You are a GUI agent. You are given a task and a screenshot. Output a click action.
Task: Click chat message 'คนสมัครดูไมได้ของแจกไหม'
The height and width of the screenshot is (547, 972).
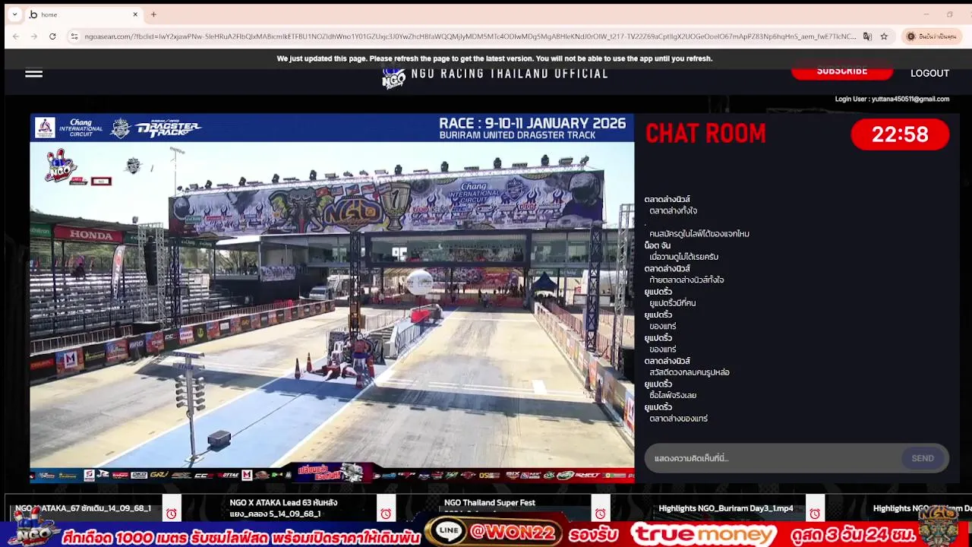tap(699, 234)
